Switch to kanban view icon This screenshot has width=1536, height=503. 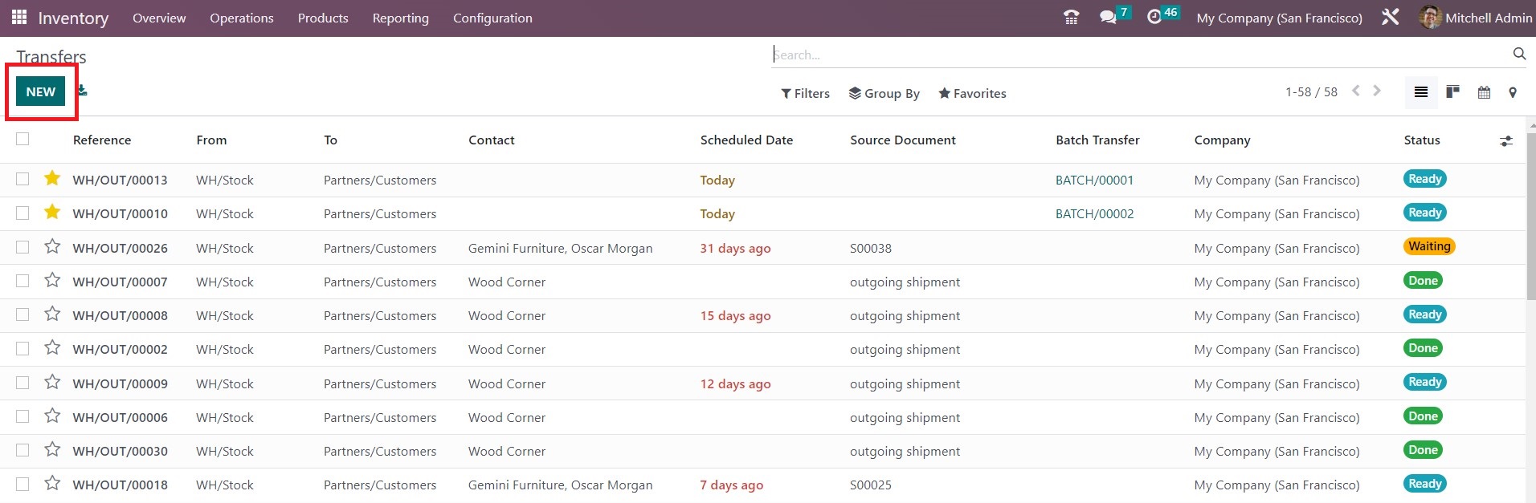(1452, 92)
